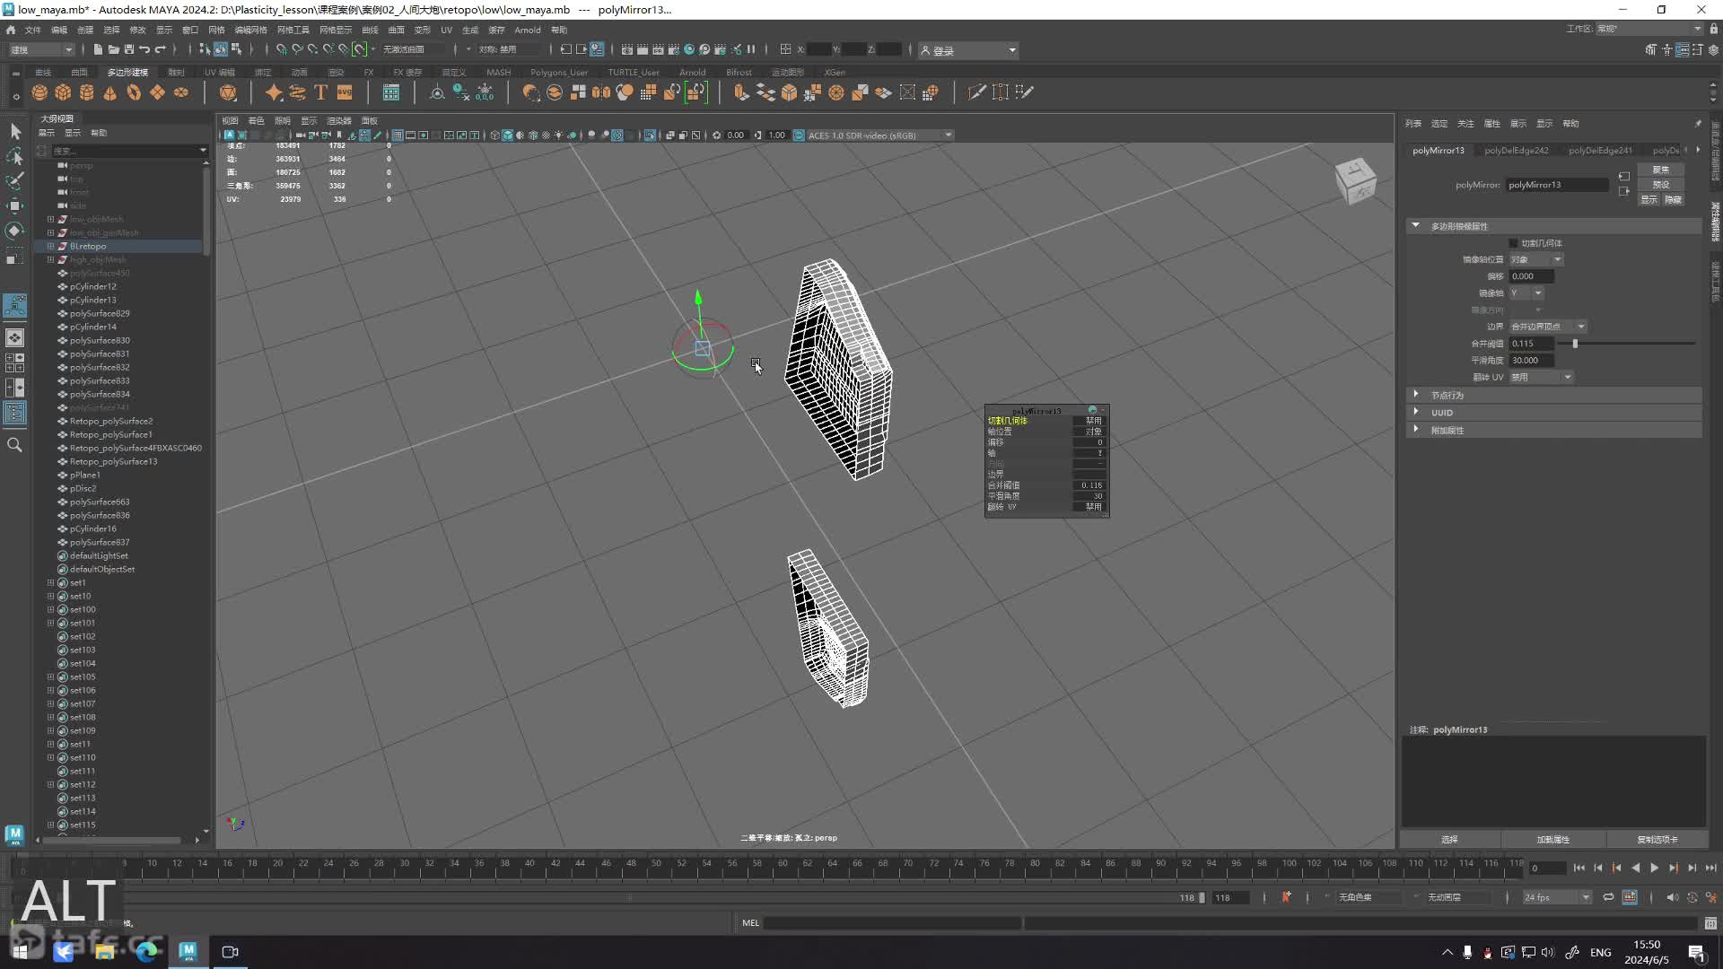Expand the BLretopo node in outliner

tap(50, 246)
